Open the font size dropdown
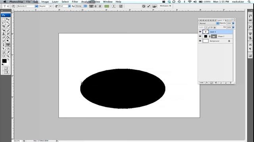The width and height of the screenshot is (254, 142). [x=69, y=6]
